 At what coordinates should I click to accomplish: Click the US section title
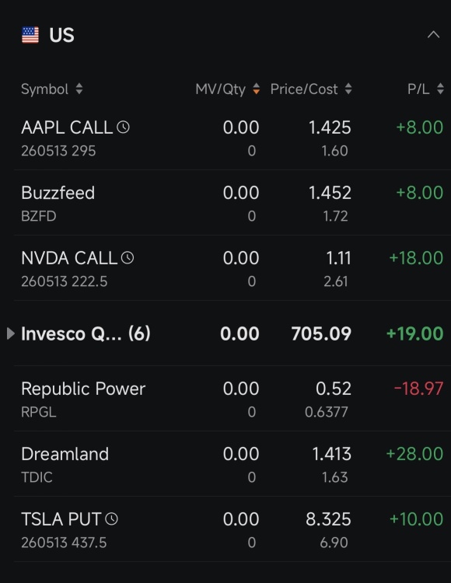pyautogui.click(x=61, y=35)
